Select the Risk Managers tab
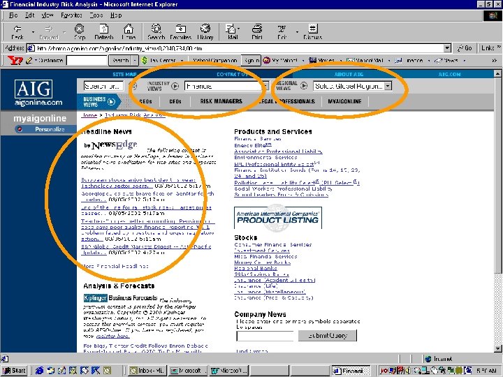 coord(221,101)
